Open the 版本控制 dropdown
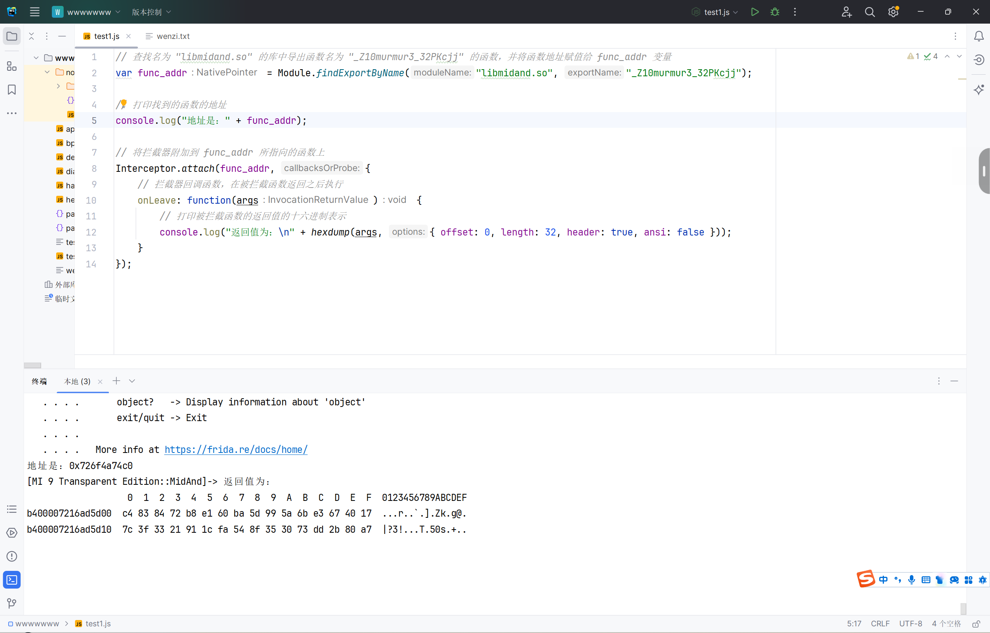990x633 pixels. (151, 12)
